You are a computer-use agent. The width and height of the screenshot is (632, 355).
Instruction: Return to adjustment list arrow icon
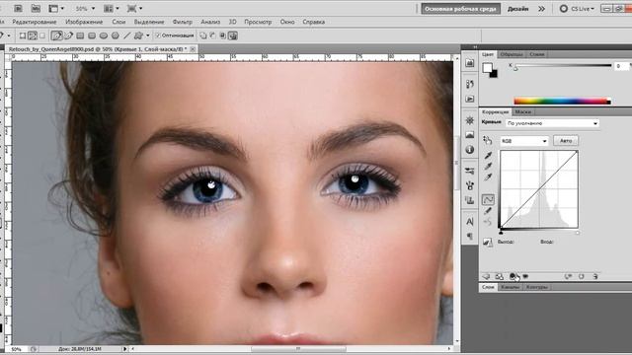487,276
